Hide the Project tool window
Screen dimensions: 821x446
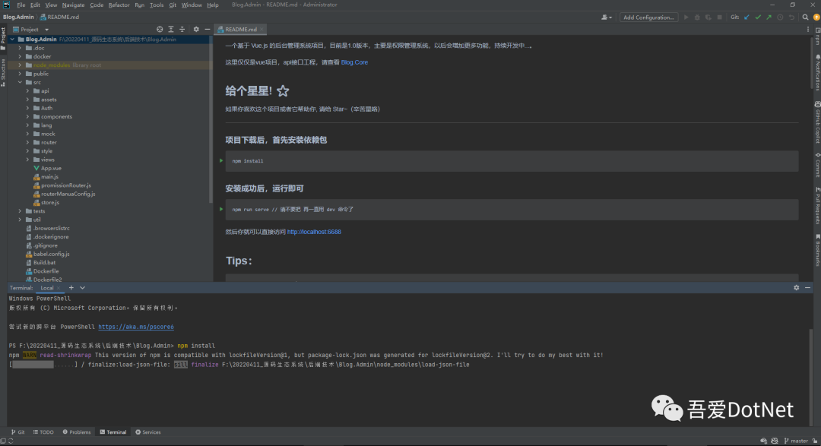(x=208, y=30)
